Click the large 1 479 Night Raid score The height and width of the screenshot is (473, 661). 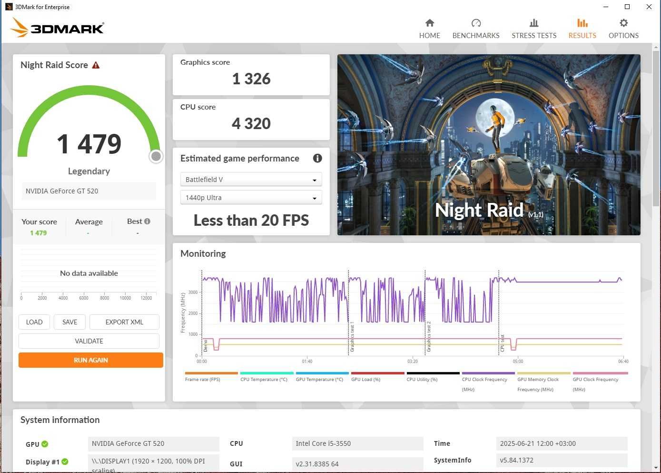click(x=89, y=143)
